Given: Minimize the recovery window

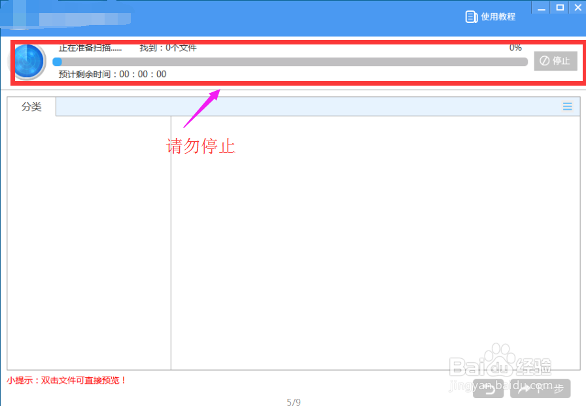Looking at the screenshot, I should click(541, 7).
